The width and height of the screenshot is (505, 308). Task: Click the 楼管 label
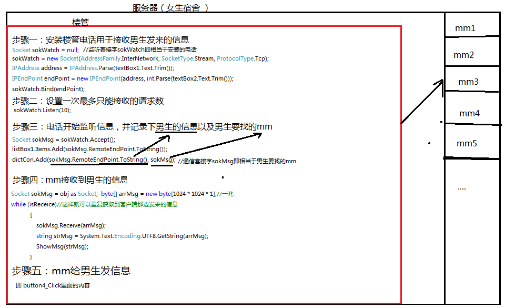(80, 22)
